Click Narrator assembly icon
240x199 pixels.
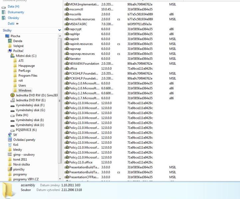click(67, 59)
